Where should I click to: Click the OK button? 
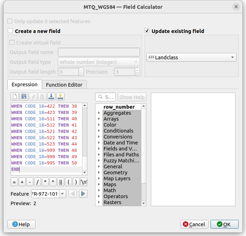pos(224,224)
